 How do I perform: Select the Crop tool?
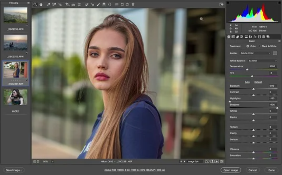[x=68, y=5]
